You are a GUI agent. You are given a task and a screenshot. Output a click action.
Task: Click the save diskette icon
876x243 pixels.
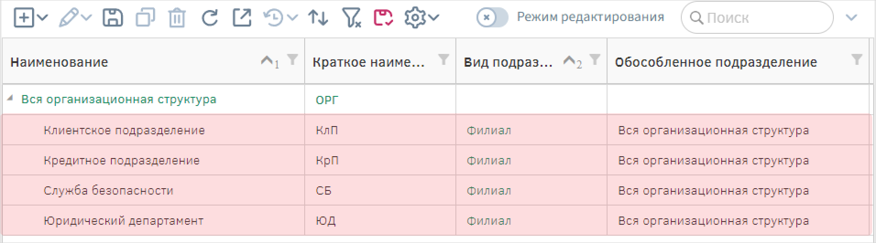pos(112,18)
